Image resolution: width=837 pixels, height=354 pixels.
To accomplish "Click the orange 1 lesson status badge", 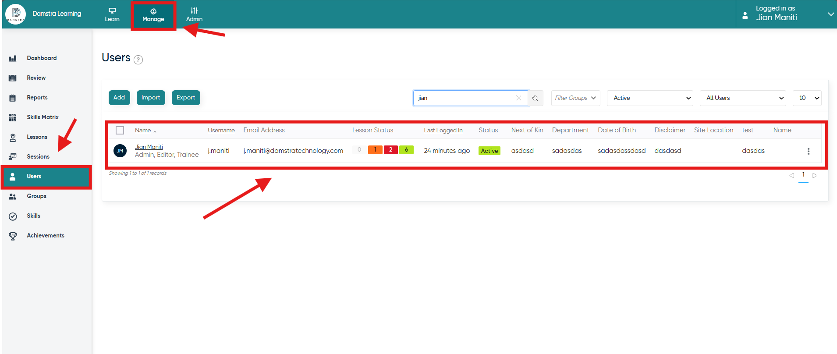I will (x=375, y=149).
